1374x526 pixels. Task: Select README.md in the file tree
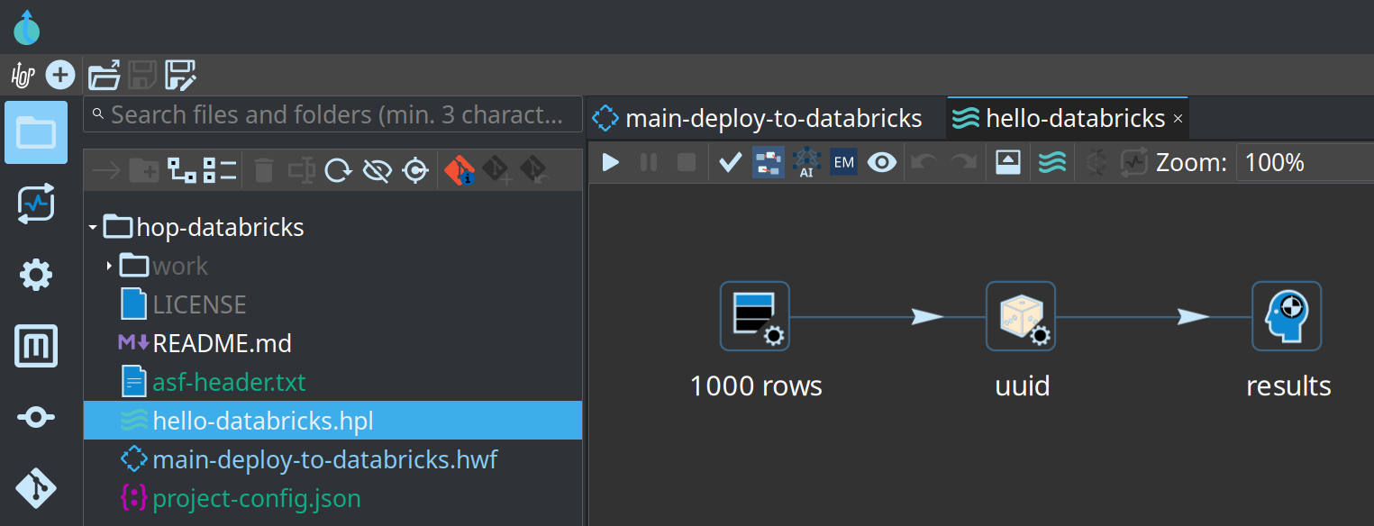pyautogui.click(x=223, y=343)
